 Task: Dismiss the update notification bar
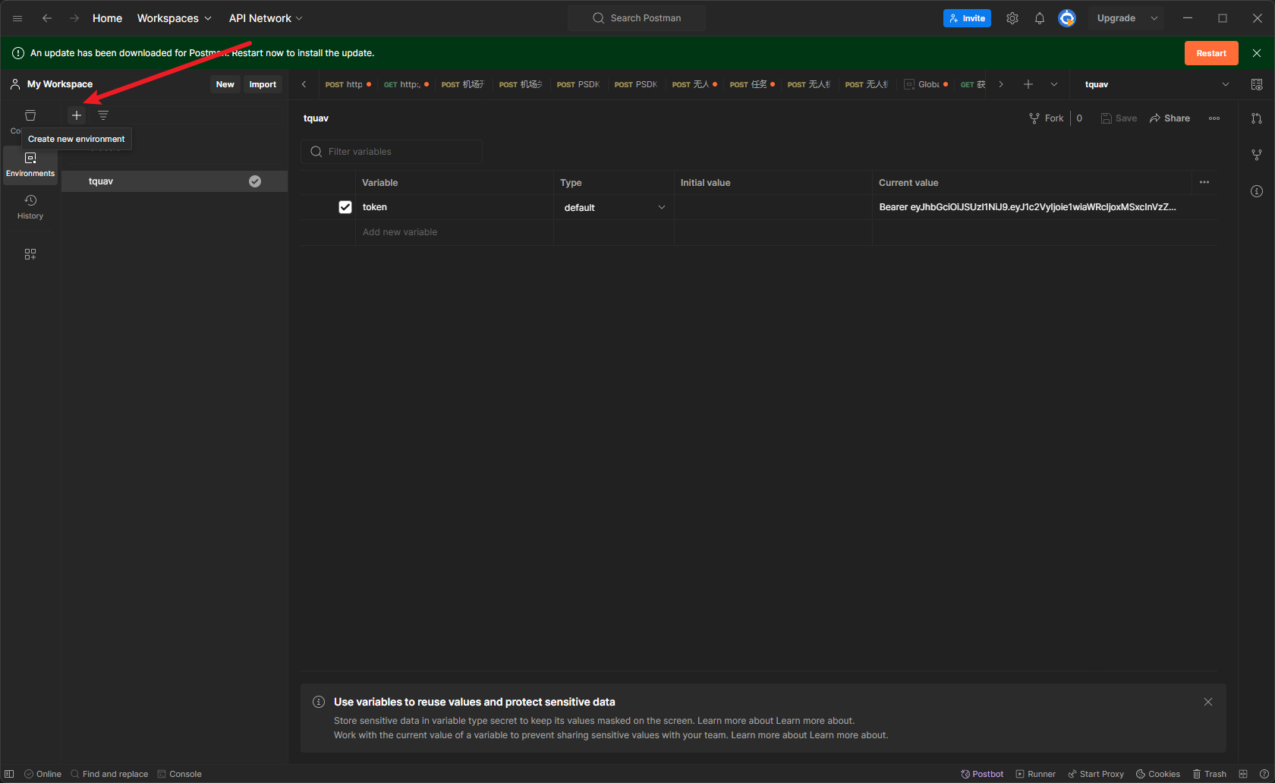click(1257, 53)
